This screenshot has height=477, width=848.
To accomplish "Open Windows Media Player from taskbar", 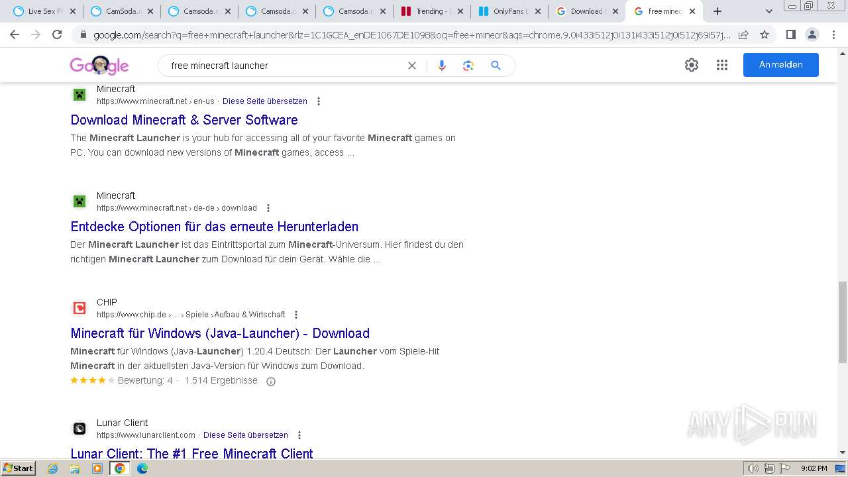I will click(x=97, y=468).
